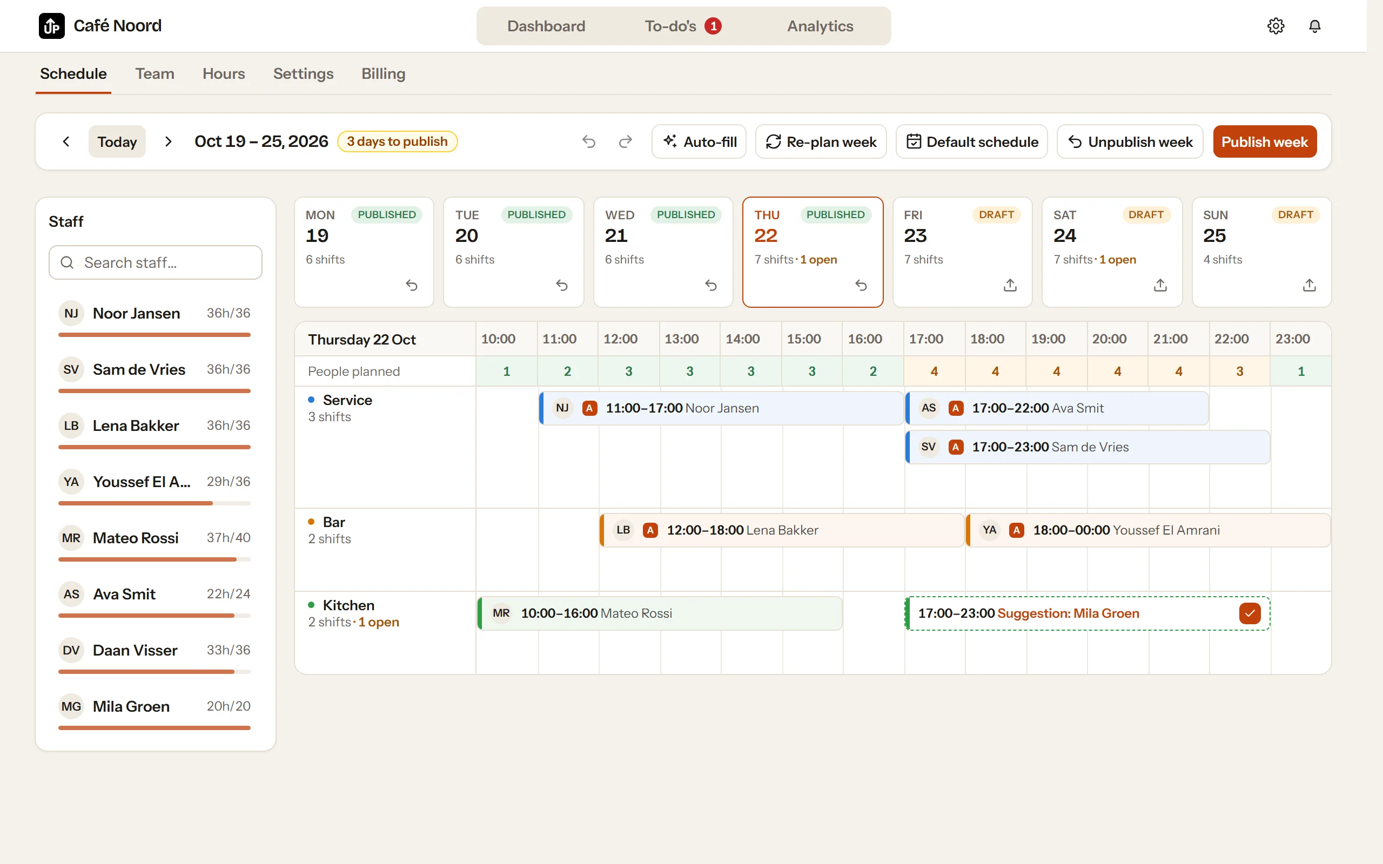Open Ava Smit's 17:00–22:00 shift
1383x864 pixels.
point(1057,408)
